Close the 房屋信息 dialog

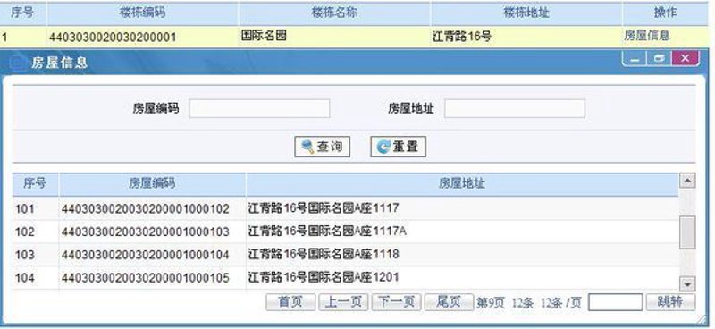click(686, 59)
